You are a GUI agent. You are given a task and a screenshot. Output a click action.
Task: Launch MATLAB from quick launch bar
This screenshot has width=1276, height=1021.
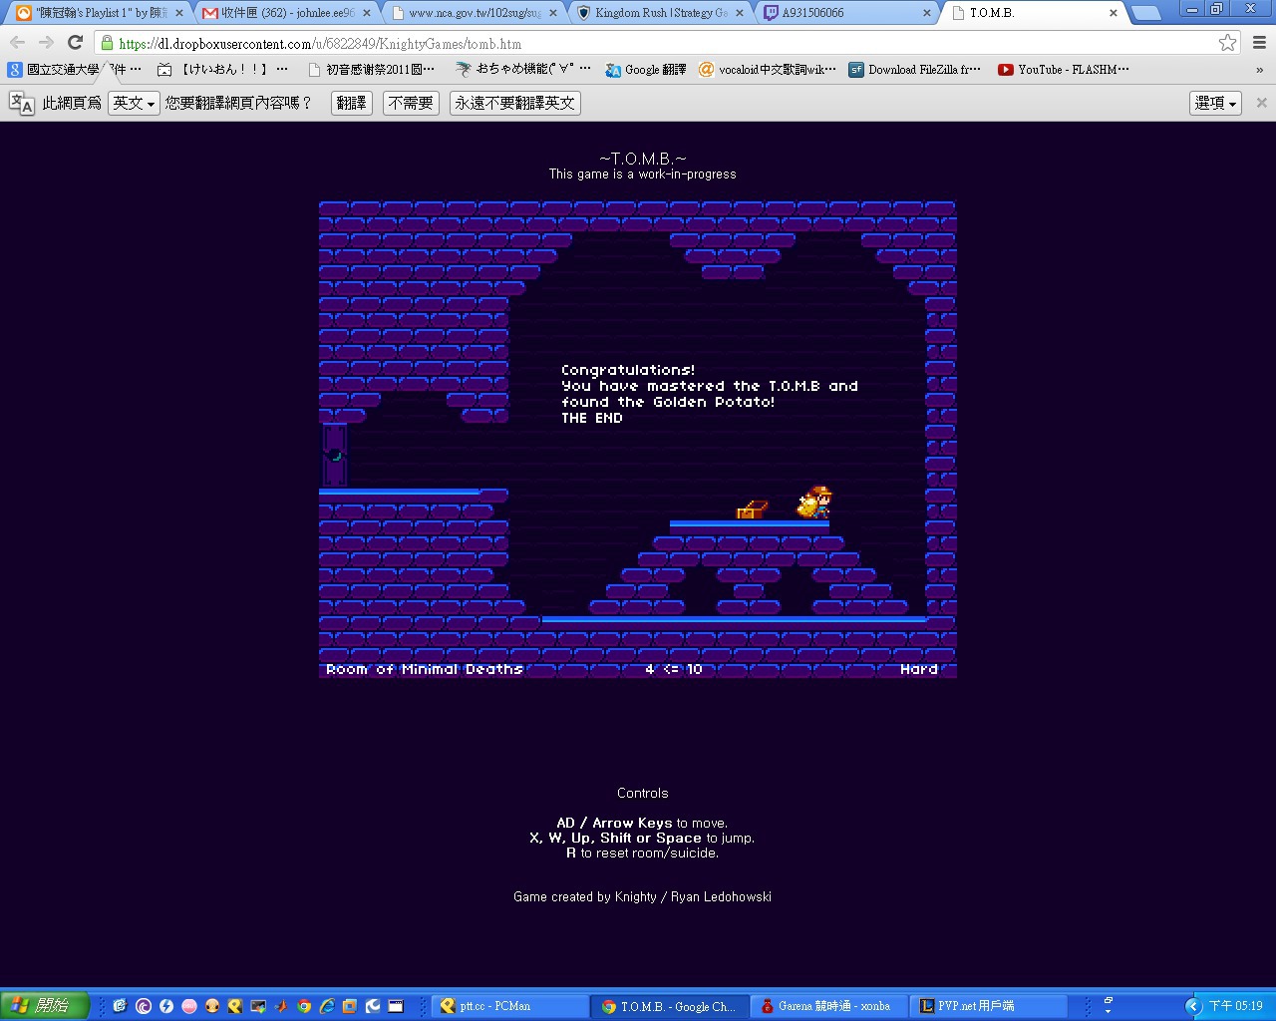point(281,1006)
